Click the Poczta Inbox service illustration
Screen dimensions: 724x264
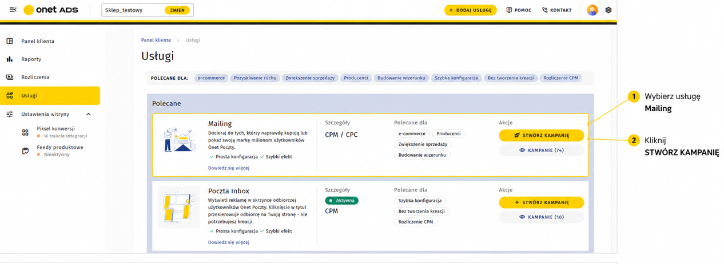[x=179, y=208]
